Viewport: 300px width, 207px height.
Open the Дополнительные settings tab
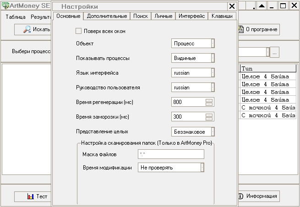tap(107, 16)
